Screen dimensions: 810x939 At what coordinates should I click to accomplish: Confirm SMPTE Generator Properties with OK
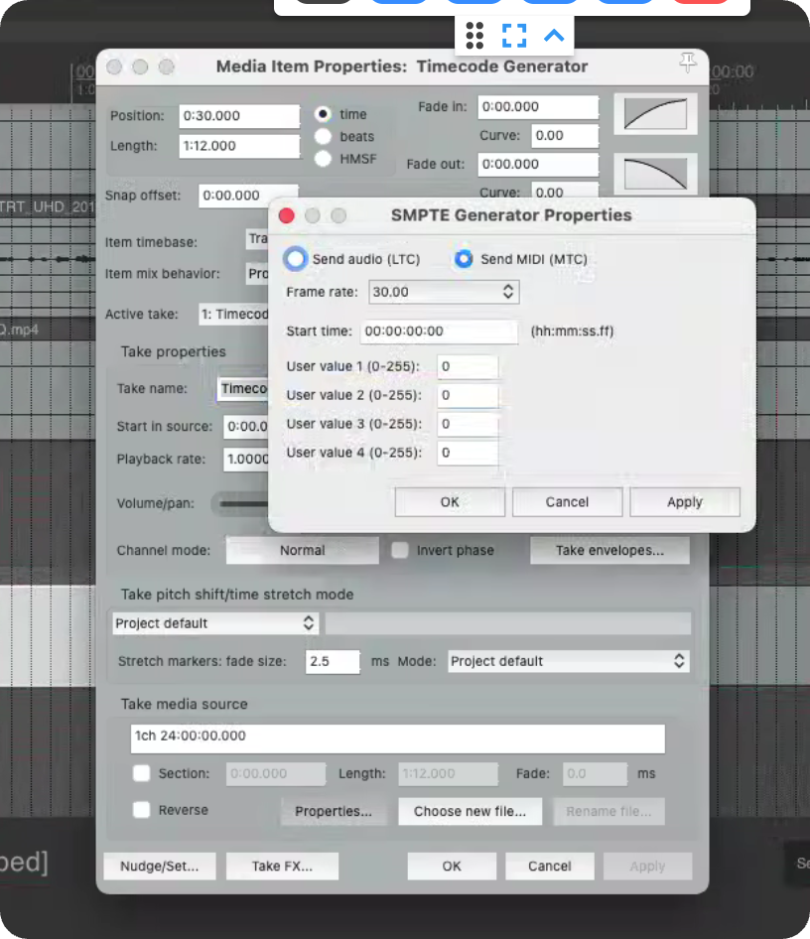point(450,502)
